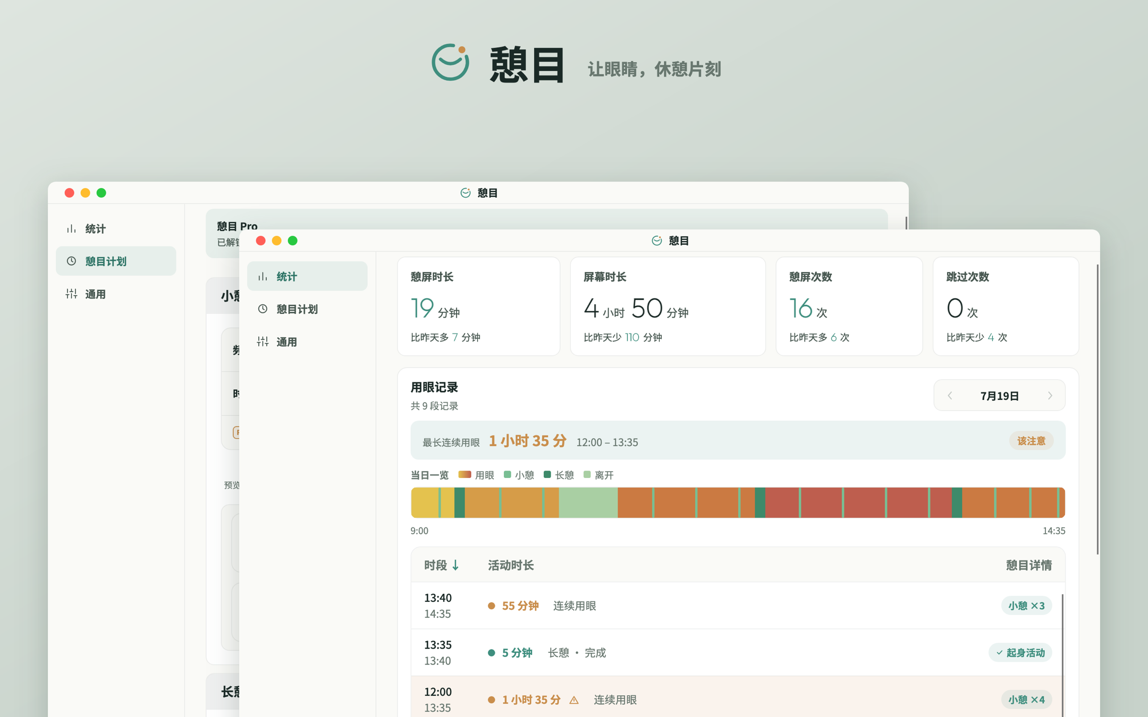This screenshot has height=717, width=1148.
Task: Click the 憩目 logo in front window title bar
Action: 657,241
